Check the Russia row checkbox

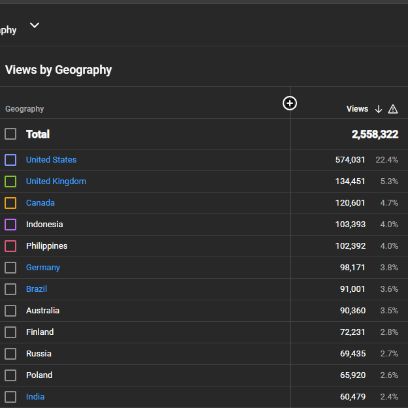(x=10, y=354)
